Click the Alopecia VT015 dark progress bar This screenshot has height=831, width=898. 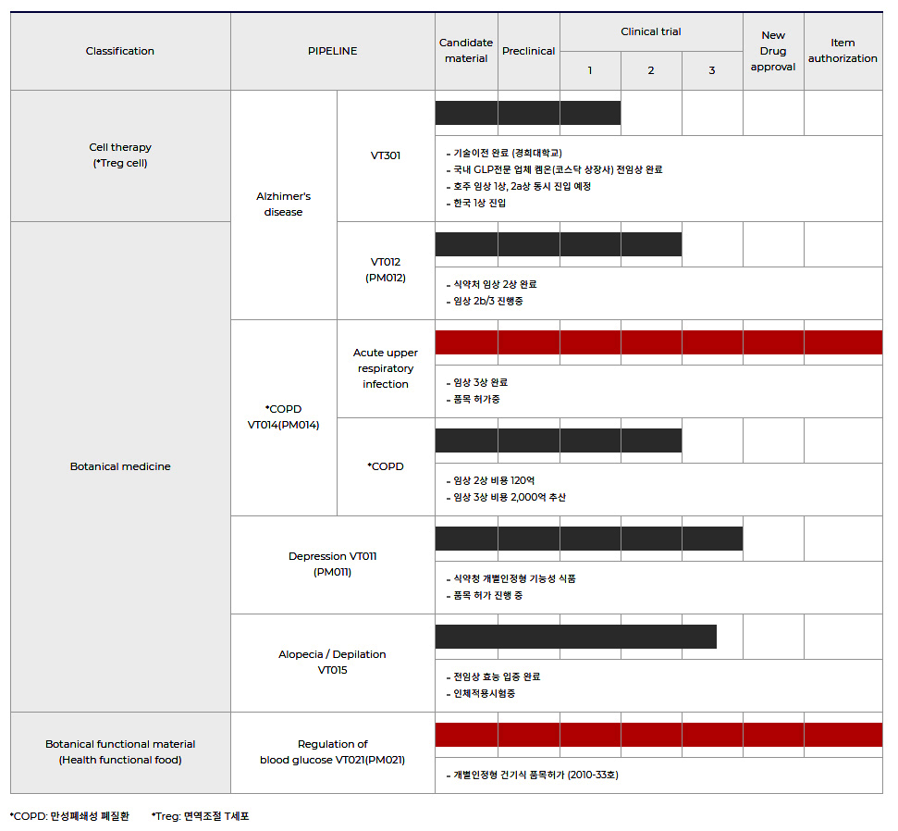(575, 637)
